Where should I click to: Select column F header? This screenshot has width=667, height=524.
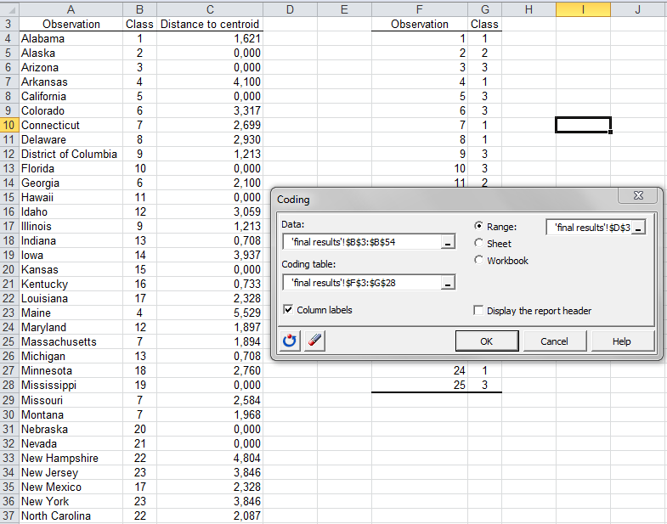[x=420, y=9]
